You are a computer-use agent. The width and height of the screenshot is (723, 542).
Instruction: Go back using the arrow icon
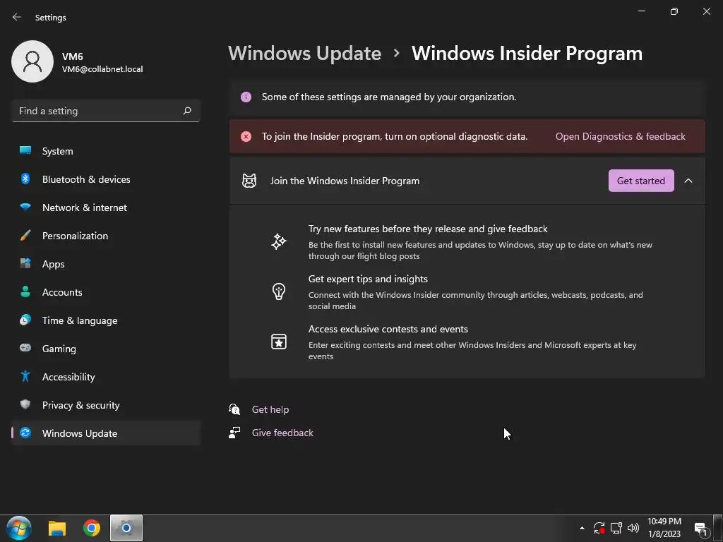coord(17,17)
